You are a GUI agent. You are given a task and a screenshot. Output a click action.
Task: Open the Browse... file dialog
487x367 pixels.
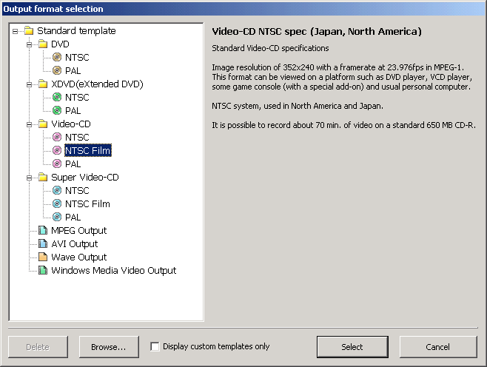click(x=108, y=347)
